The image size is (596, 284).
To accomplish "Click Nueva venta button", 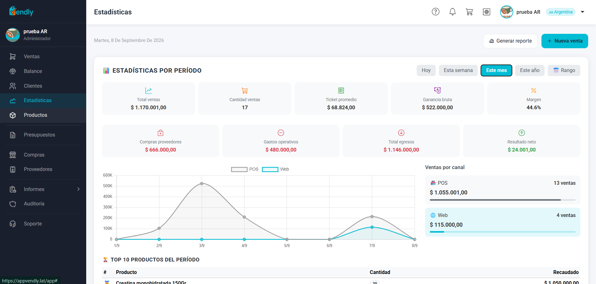I will coord(565,41).
